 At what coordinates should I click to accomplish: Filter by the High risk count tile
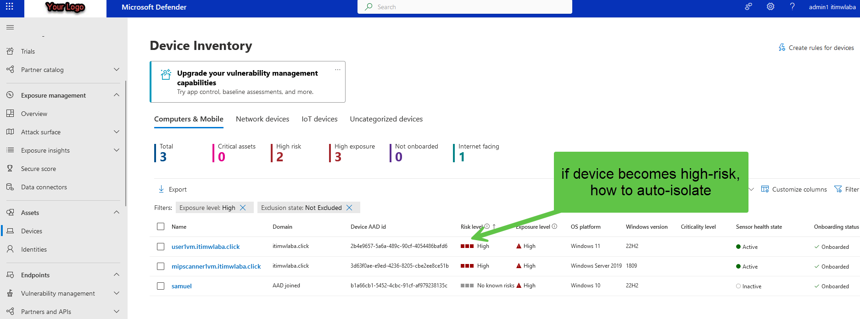pos(287,153)
